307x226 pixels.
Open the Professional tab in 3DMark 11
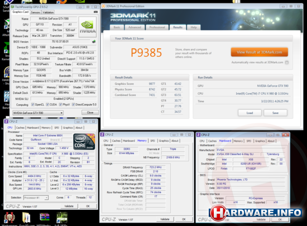coord(157,27)
